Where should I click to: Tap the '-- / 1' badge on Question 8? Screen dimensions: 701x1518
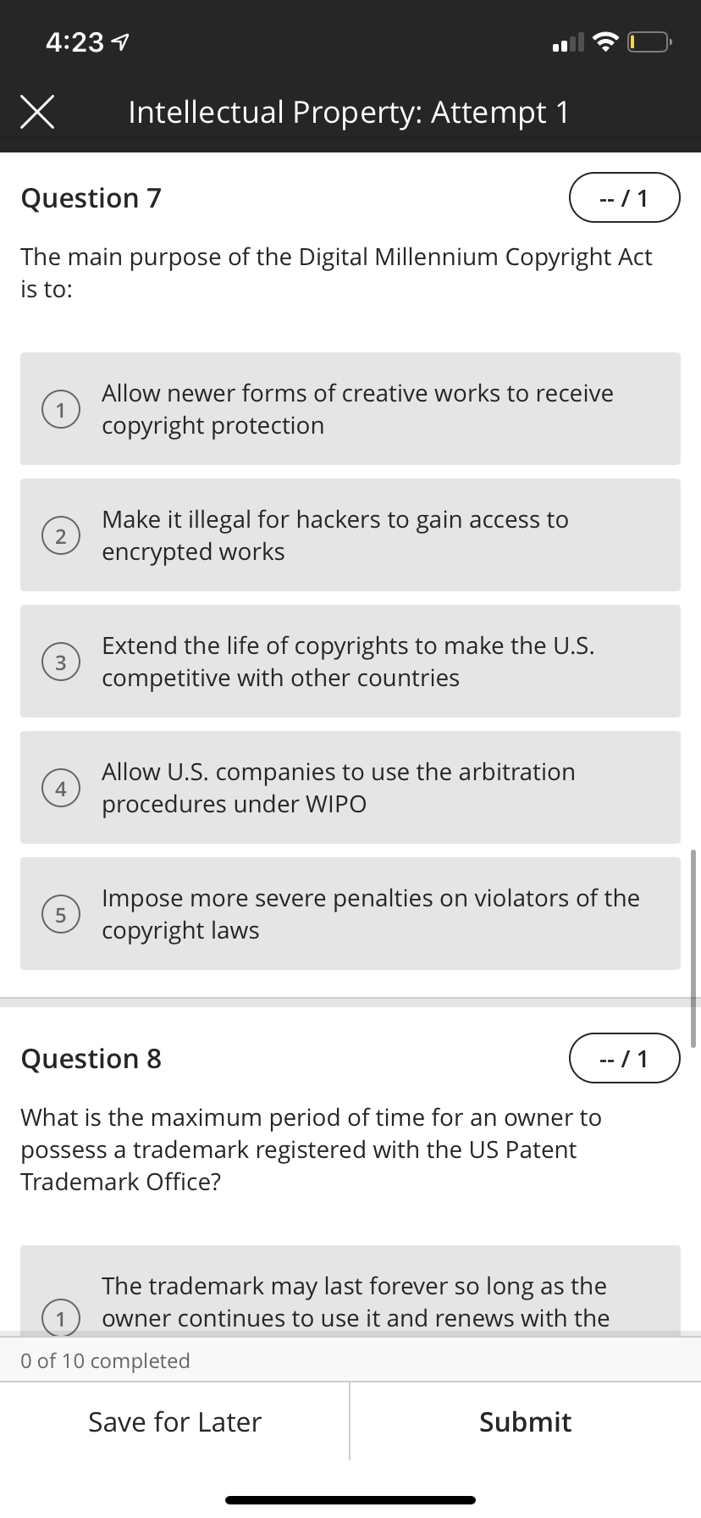click(x=625, y=1058)
